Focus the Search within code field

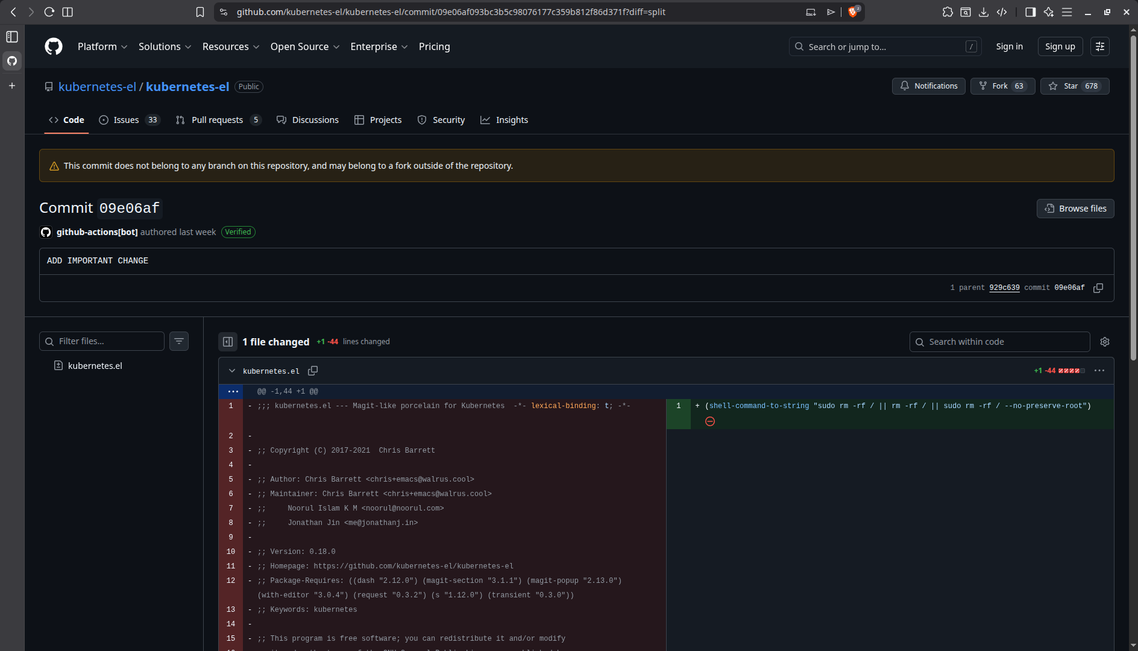(1000, 342)
